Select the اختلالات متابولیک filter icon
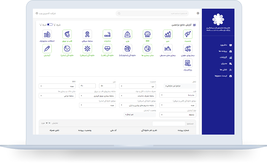This screenshot has width=267, height=164. pos(47,34)
